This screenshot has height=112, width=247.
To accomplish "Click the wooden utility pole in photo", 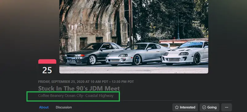I will (131, 22).
